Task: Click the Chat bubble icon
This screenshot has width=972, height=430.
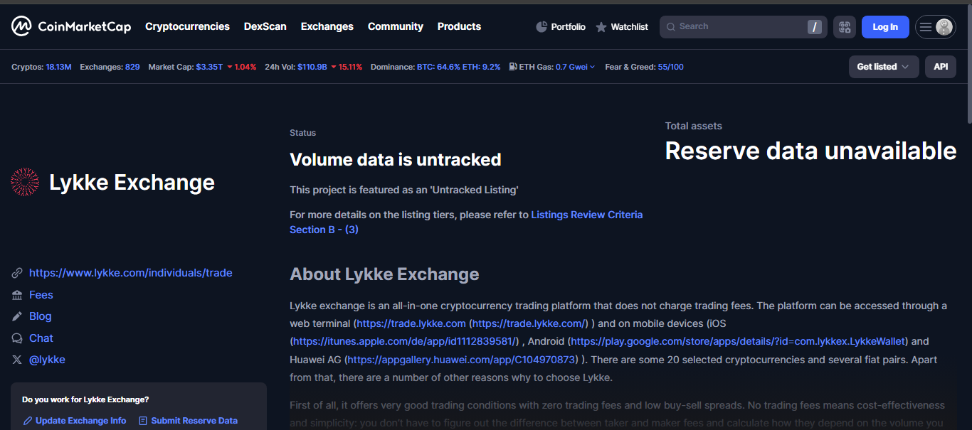Action: tap(17, 338)
